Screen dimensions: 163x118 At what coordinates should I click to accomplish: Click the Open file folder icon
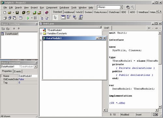(9, 13)
